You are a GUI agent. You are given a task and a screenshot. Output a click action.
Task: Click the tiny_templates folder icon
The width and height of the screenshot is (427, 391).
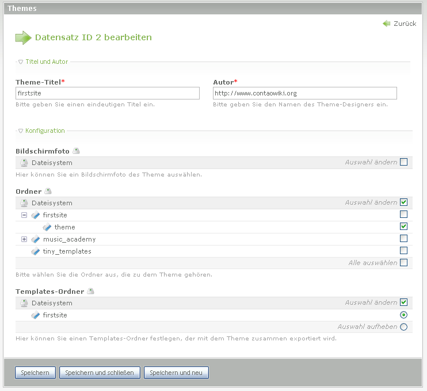[x=36, y=251]
